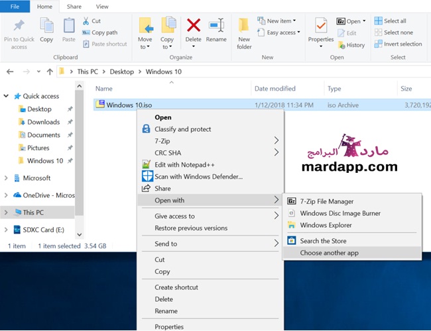Viewport: 431px width, 331px height.
Task: Select Downloads in Quick access
Action: click(43, 122)
